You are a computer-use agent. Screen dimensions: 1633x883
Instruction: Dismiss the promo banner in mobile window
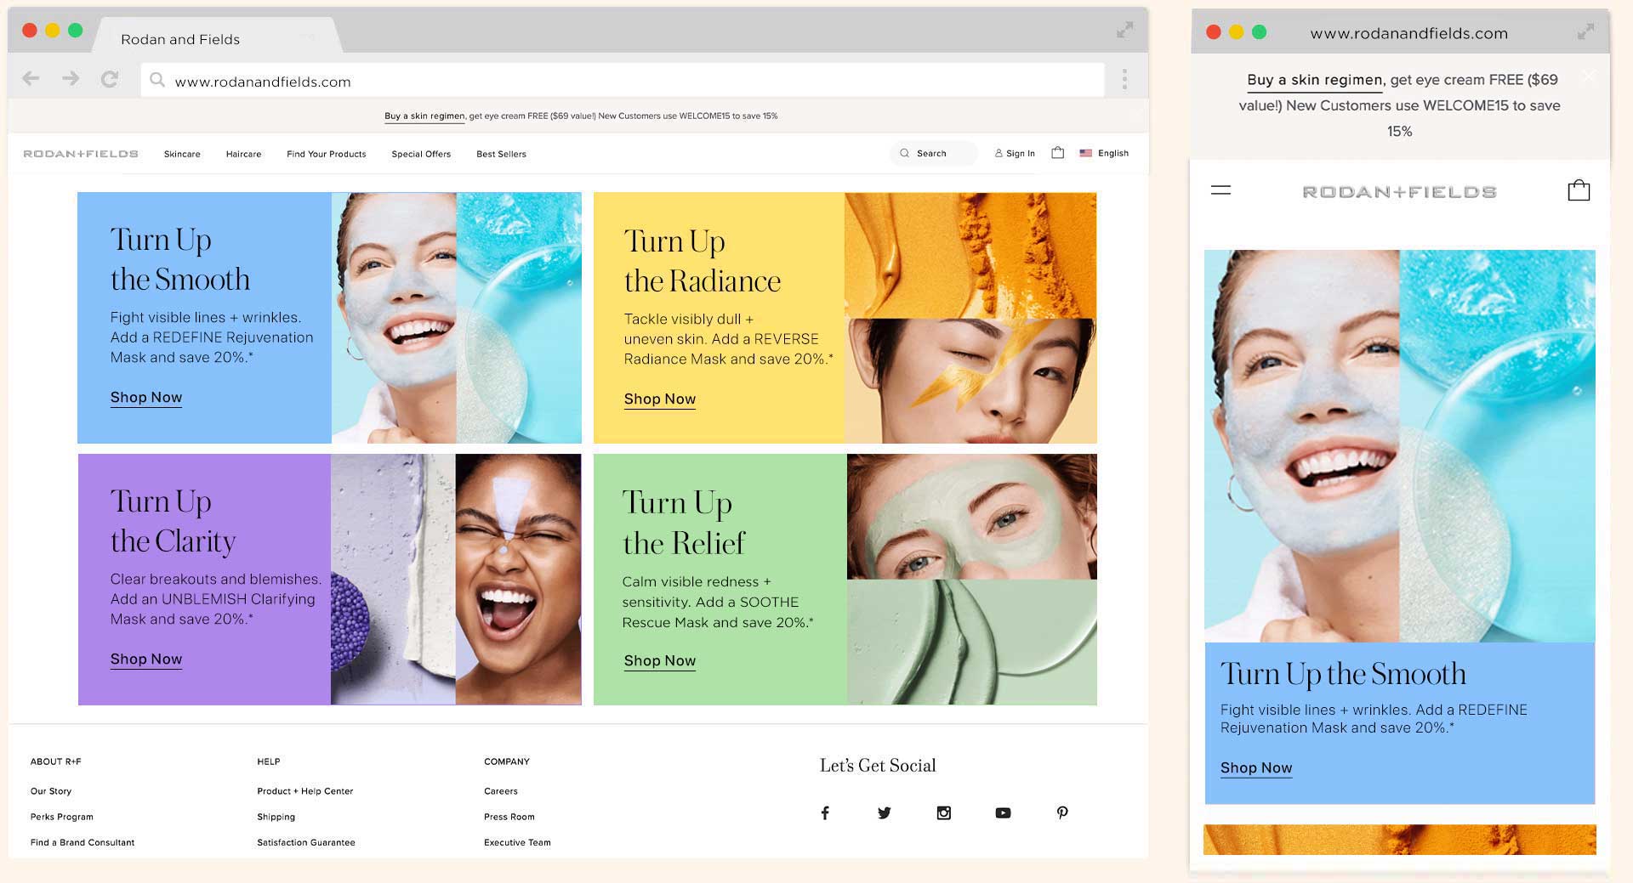[x=1588, y=76]
